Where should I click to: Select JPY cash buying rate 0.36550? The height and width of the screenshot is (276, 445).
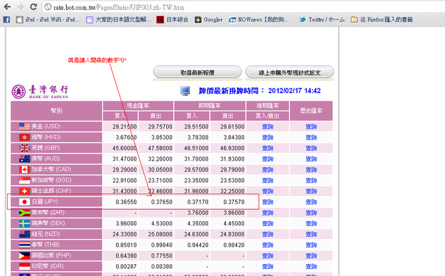[126, 202]
